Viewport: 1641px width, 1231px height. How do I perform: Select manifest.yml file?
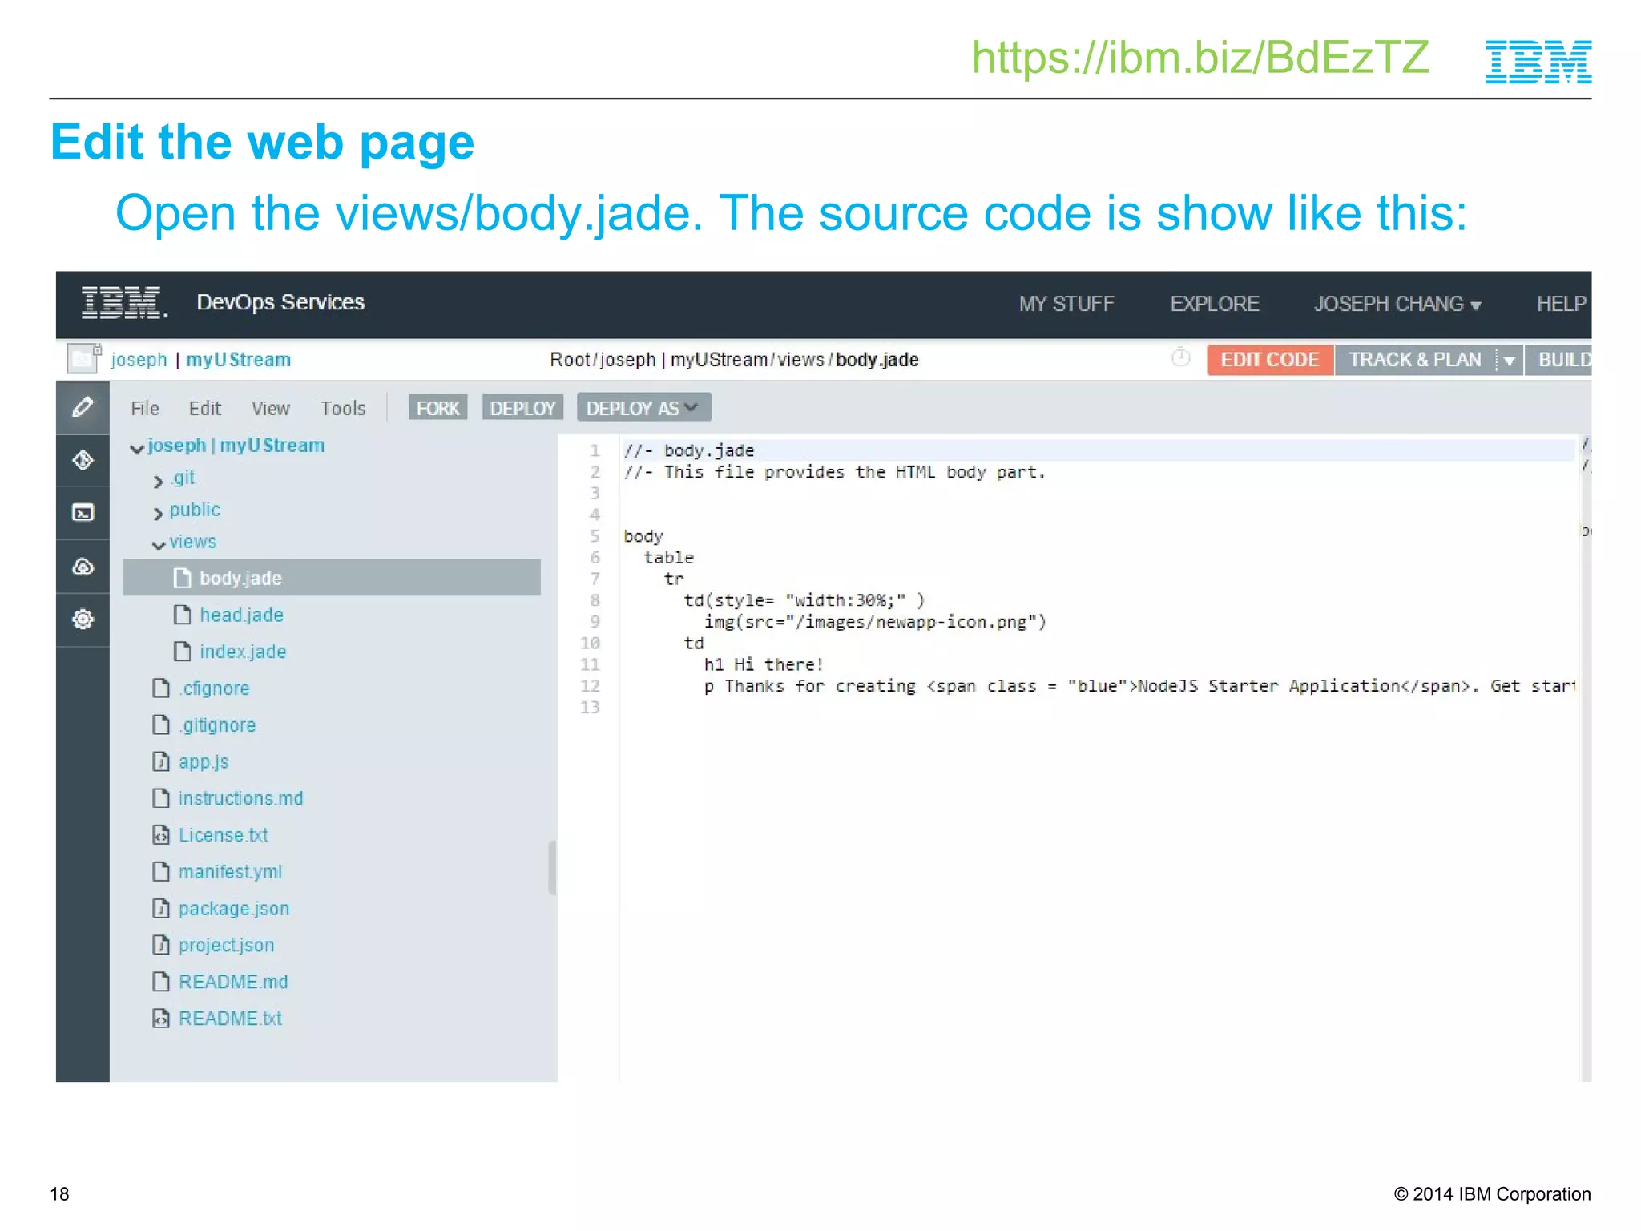230,872
